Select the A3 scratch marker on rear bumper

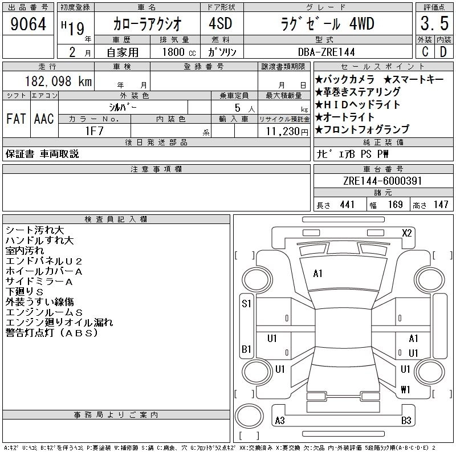coord(280,421)
